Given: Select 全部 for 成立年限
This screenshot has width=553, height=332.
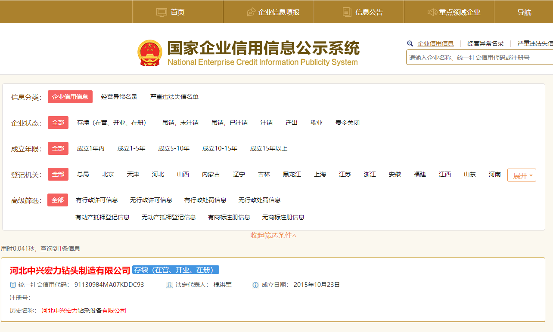Looking at the screenshot, I should point(58,148).
